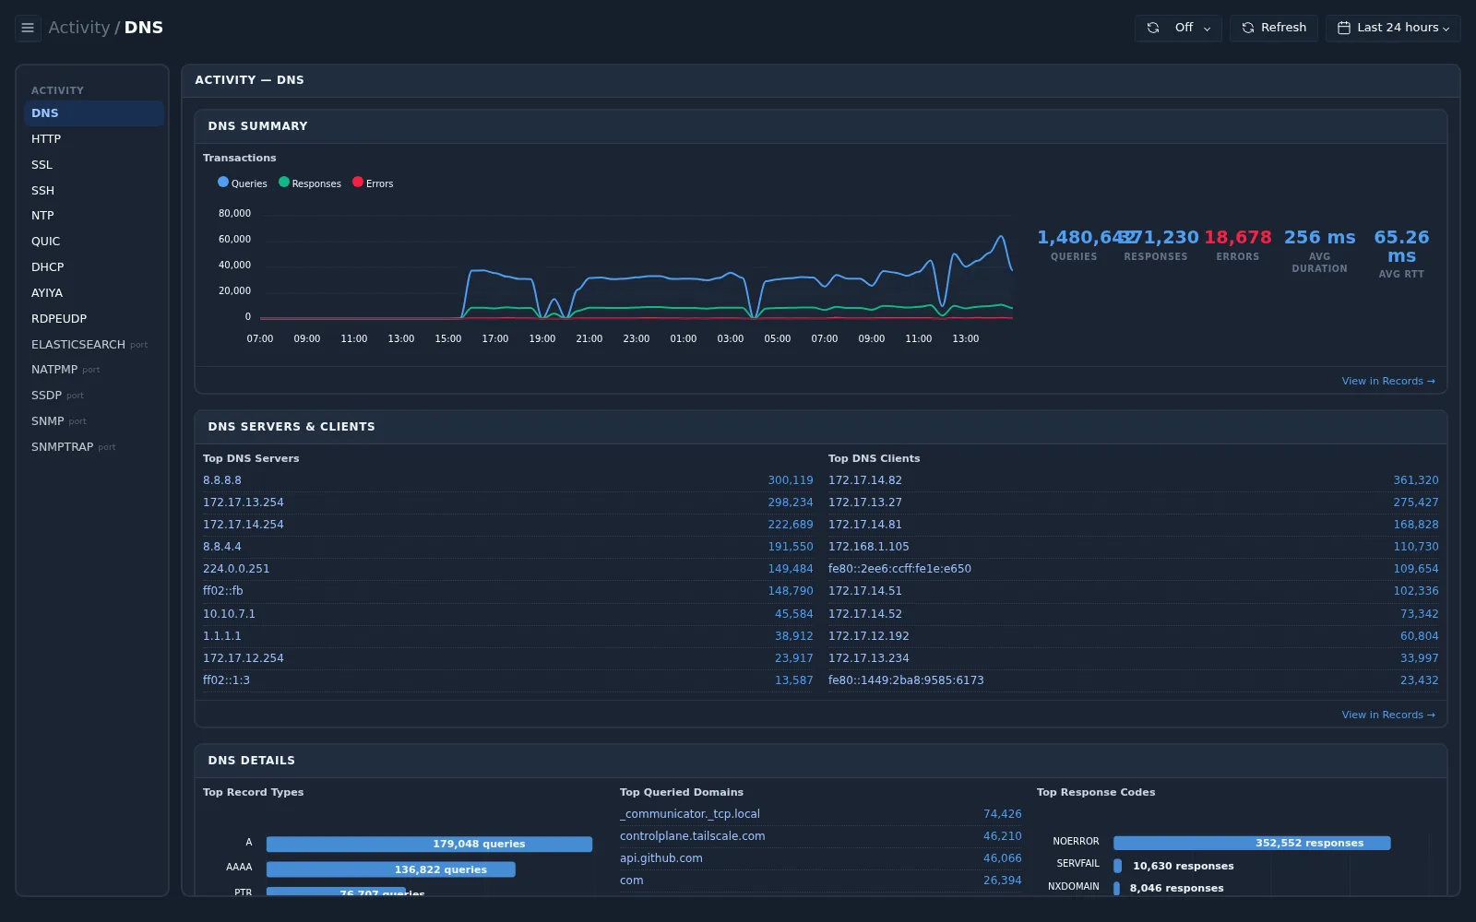Select client fe80::2ee6:ccff:fe1e:e650

click(899, 569)
